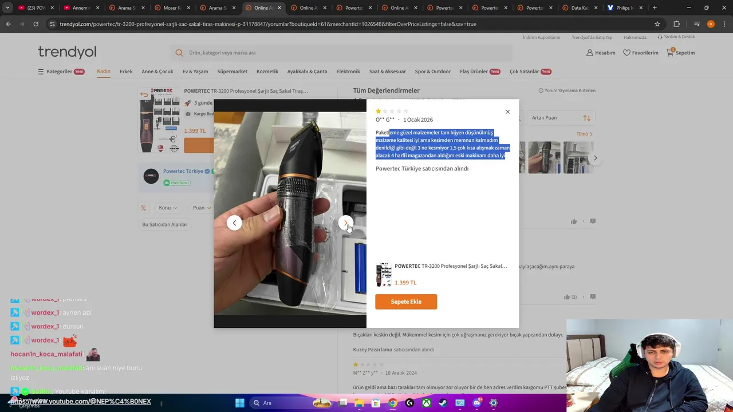Open Elektronik category
The width and height of the screenshot is (733, 412).
click(348, 72)
